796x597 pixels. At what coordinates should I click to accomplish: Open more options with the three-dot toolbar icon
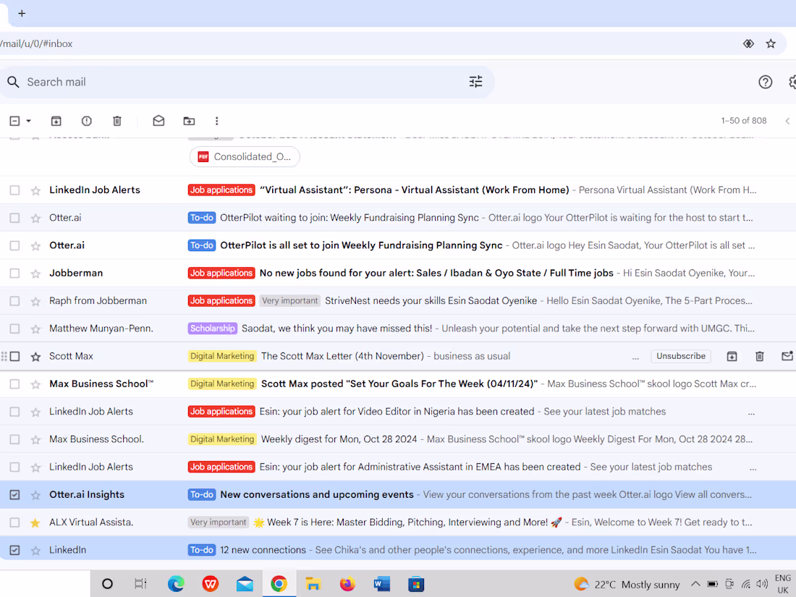216,120
